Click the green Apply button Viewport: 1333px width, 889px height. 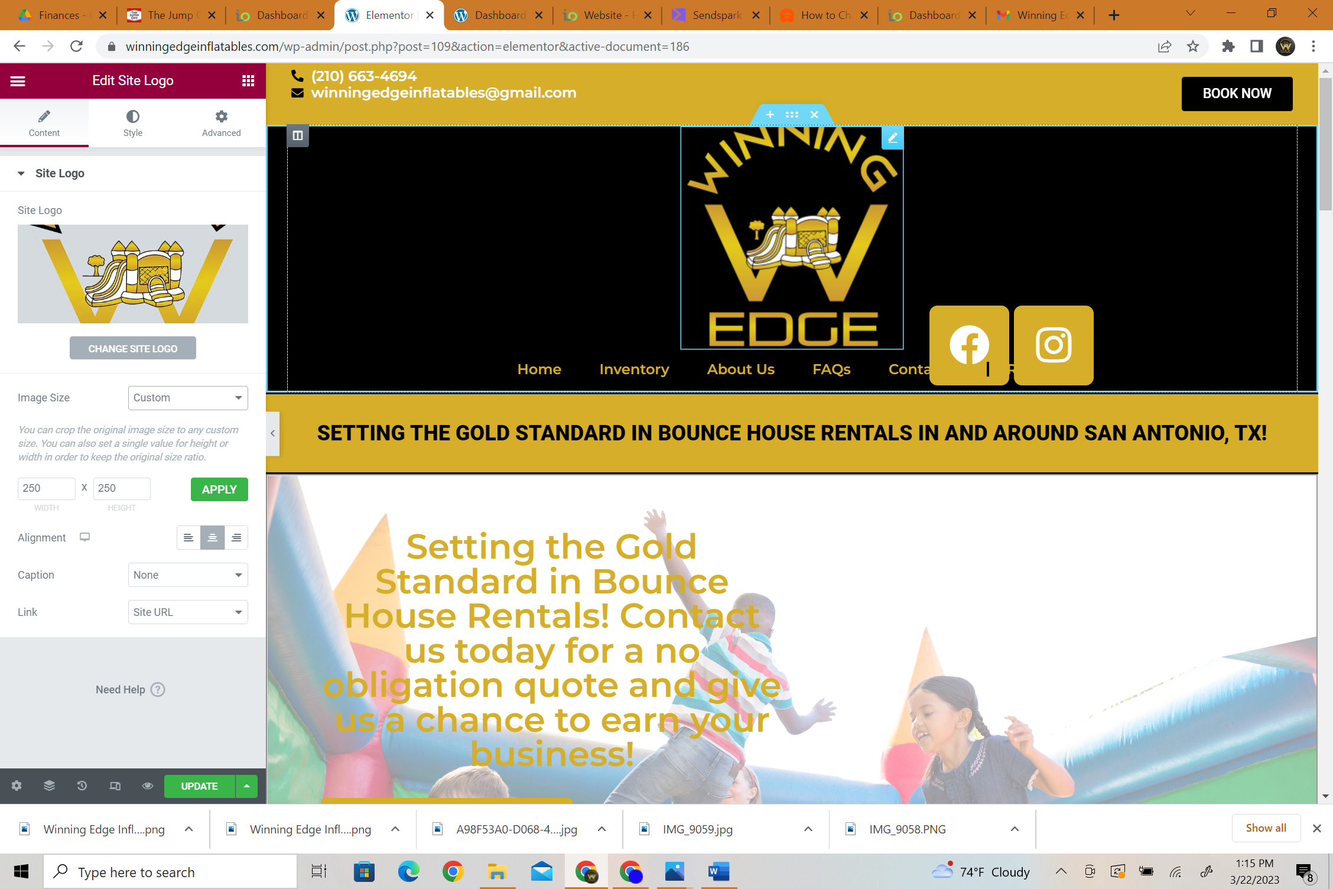click(x=219, y=489)
